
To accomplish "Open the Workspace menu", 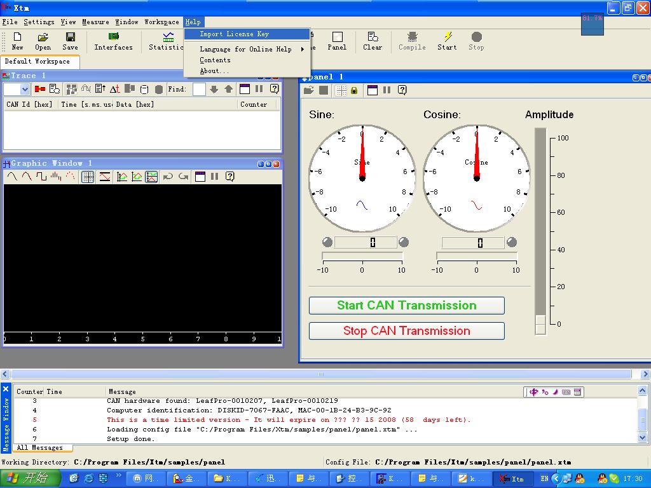I will (x=162, y=22).
